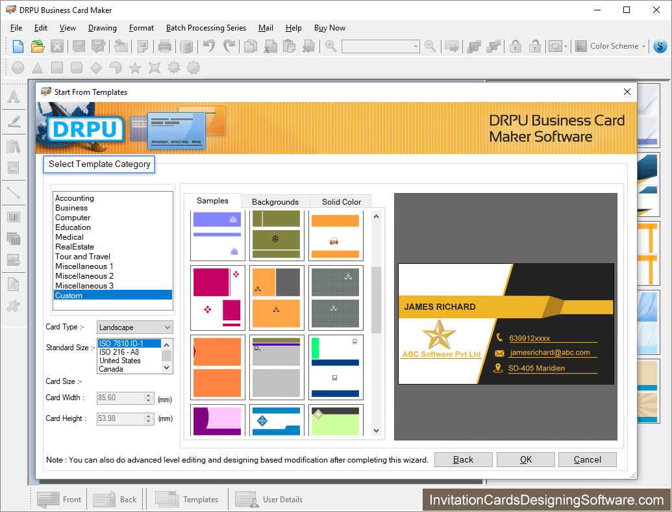
Task: Select the Text tool in left sidebar
Action: 14,96
